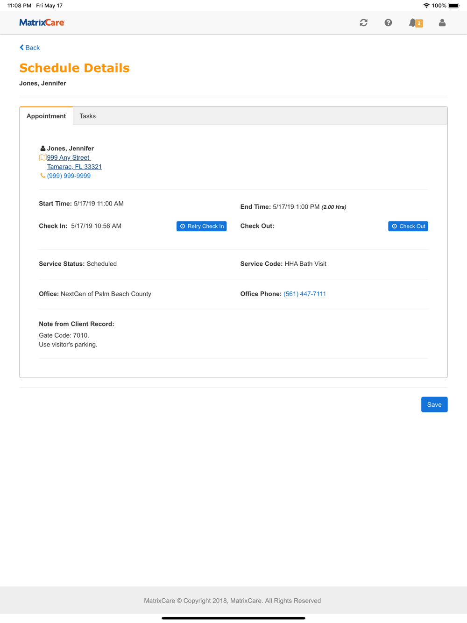Tap the 11:08 PM clock in status bar
The image size is (467, 623).
[19, 6]
